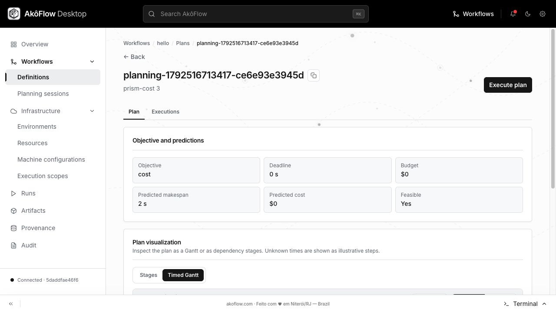Click the AkôFlow logo icon
This screenshot has height=312, width=556.
click(14, 14)
